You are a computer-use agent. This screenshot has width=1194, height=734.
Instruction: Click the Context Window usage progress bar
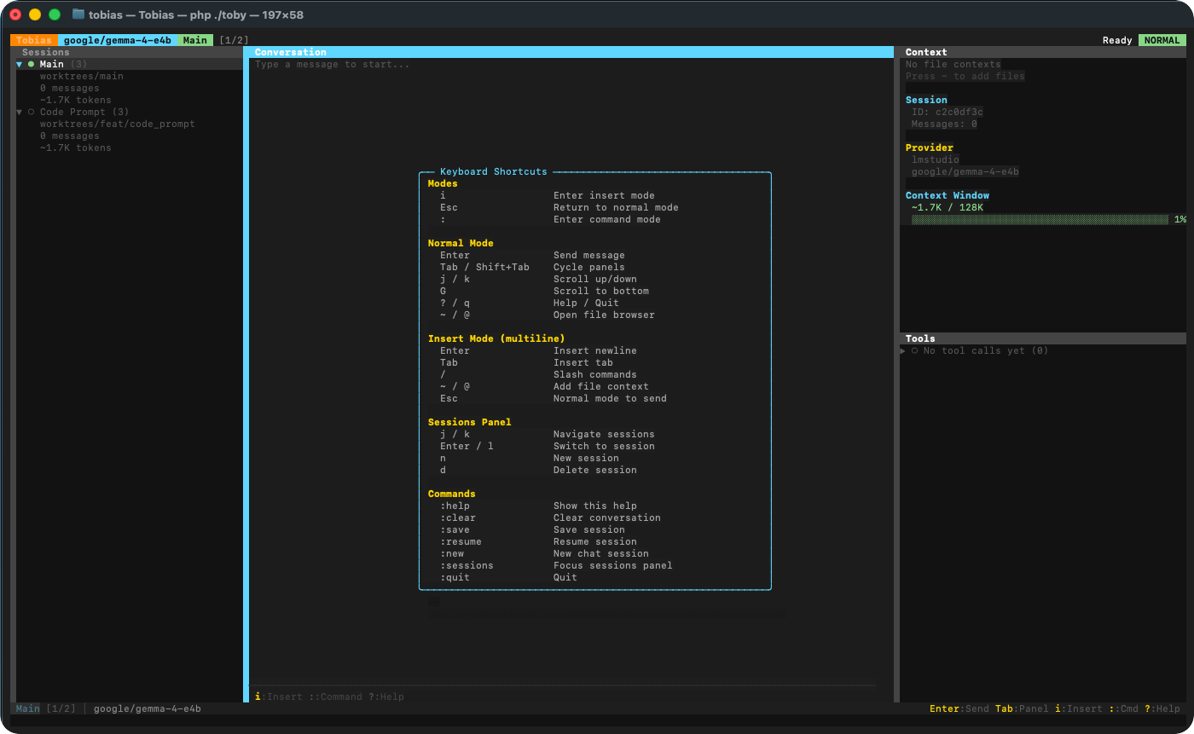point(1040,219)
